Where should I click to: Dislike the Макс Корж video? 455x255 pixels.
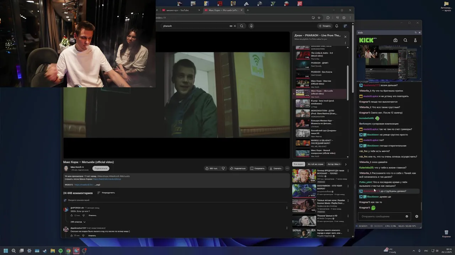click(223, 168)
